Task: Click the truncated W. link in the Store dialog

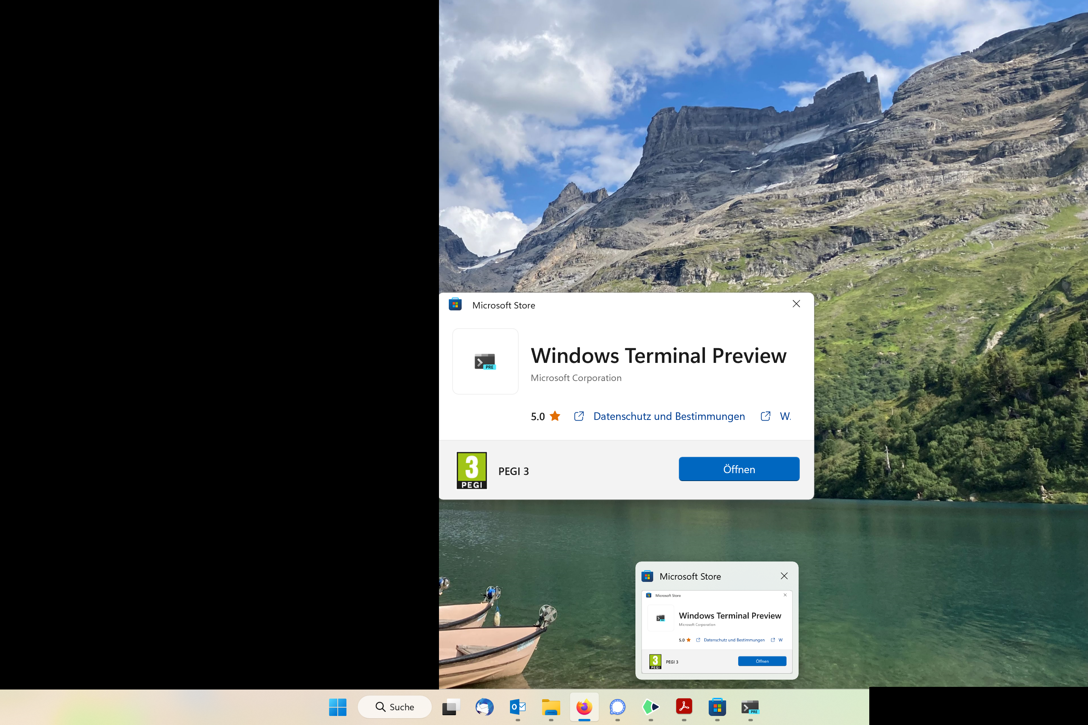Action: click(785, 416)
